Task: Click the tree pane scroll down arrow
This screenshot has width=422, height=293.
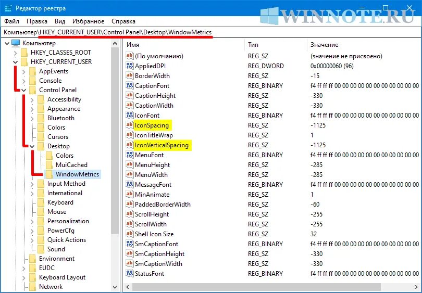Action: pos(115,287)
